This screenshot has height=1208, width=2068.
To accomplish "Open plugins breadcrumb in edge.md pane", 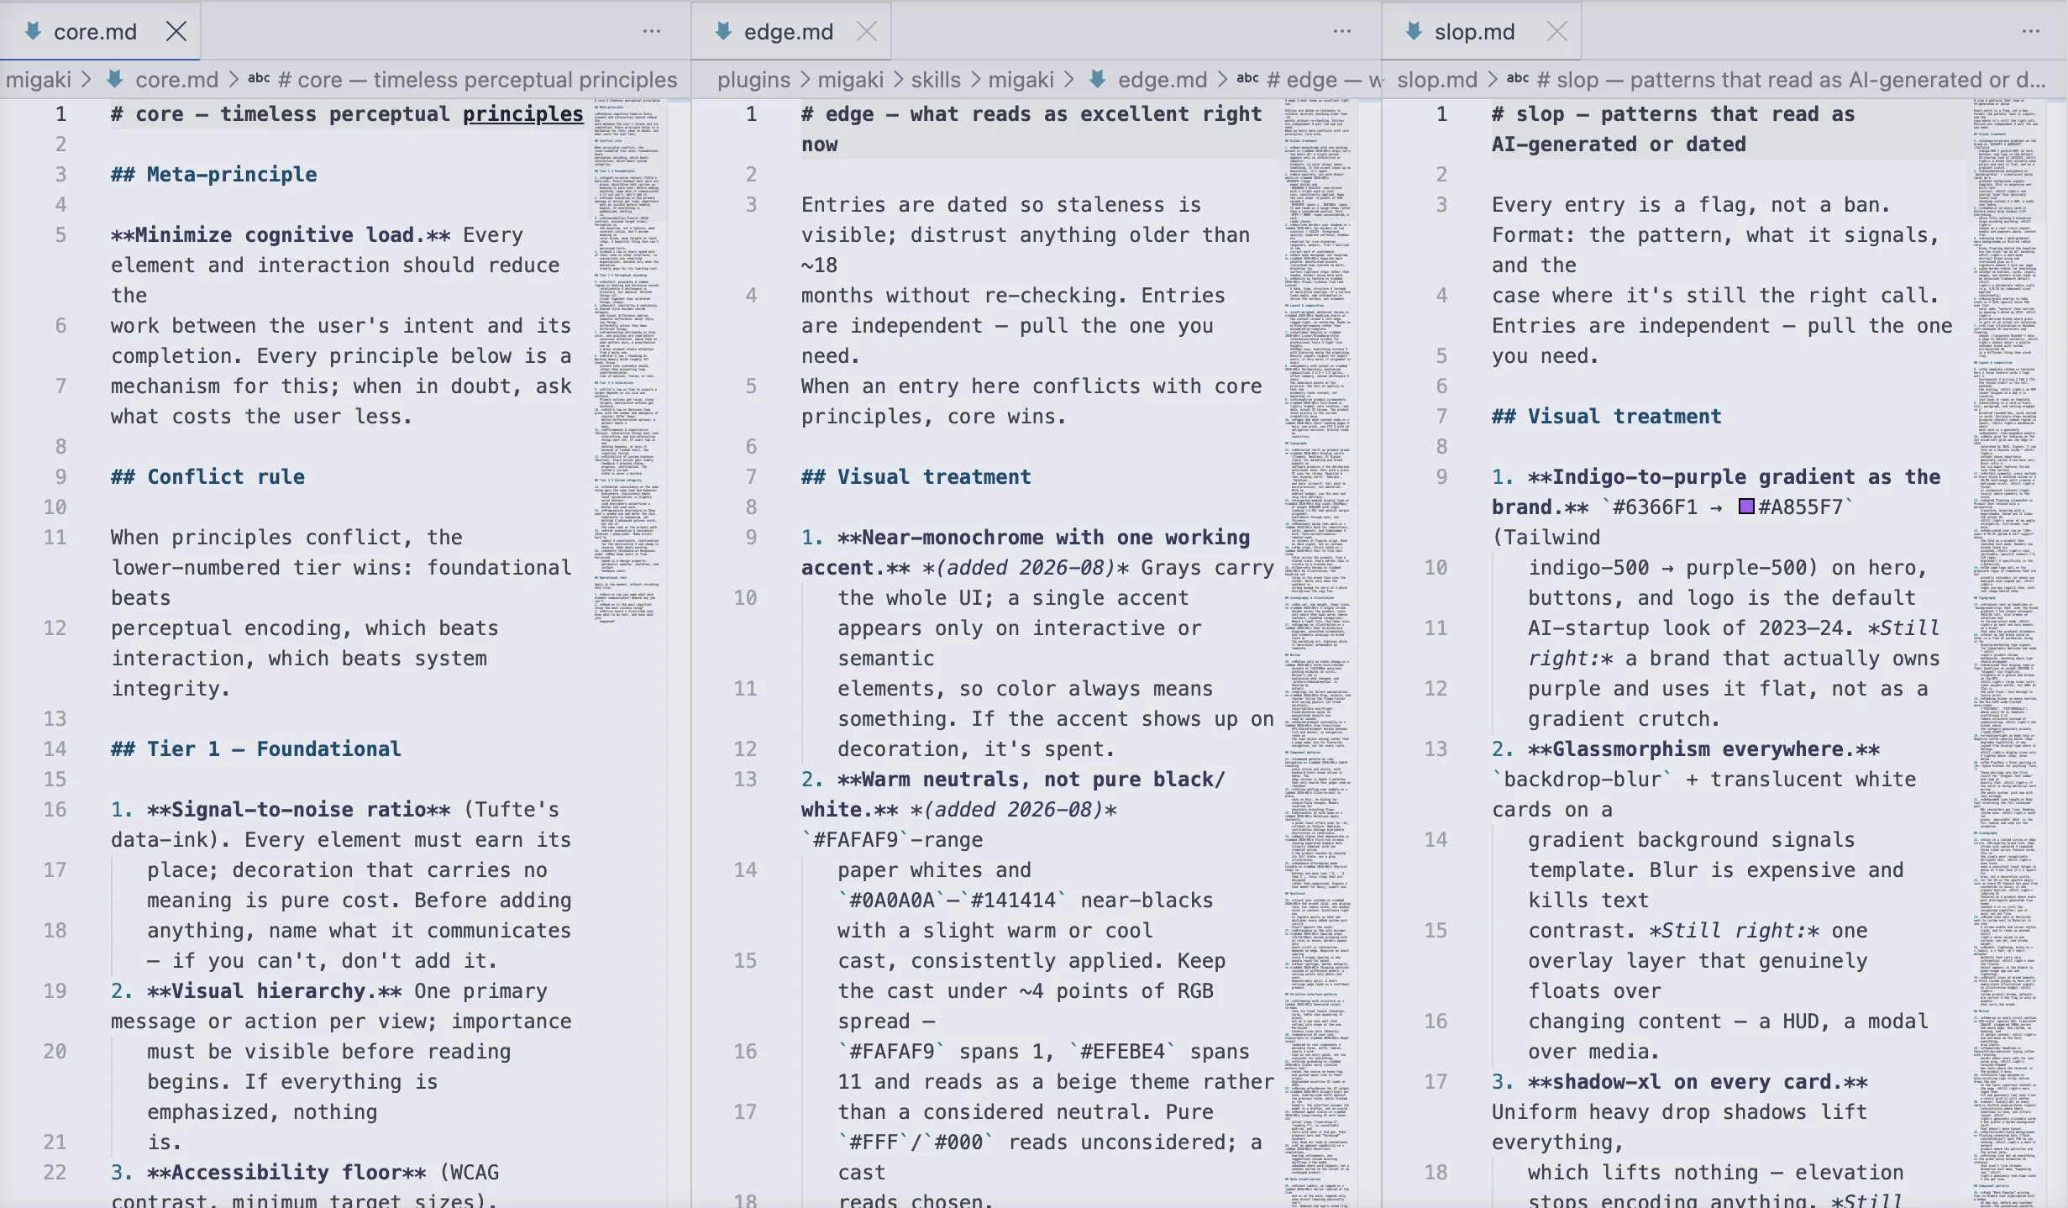I will coord(753,80).
